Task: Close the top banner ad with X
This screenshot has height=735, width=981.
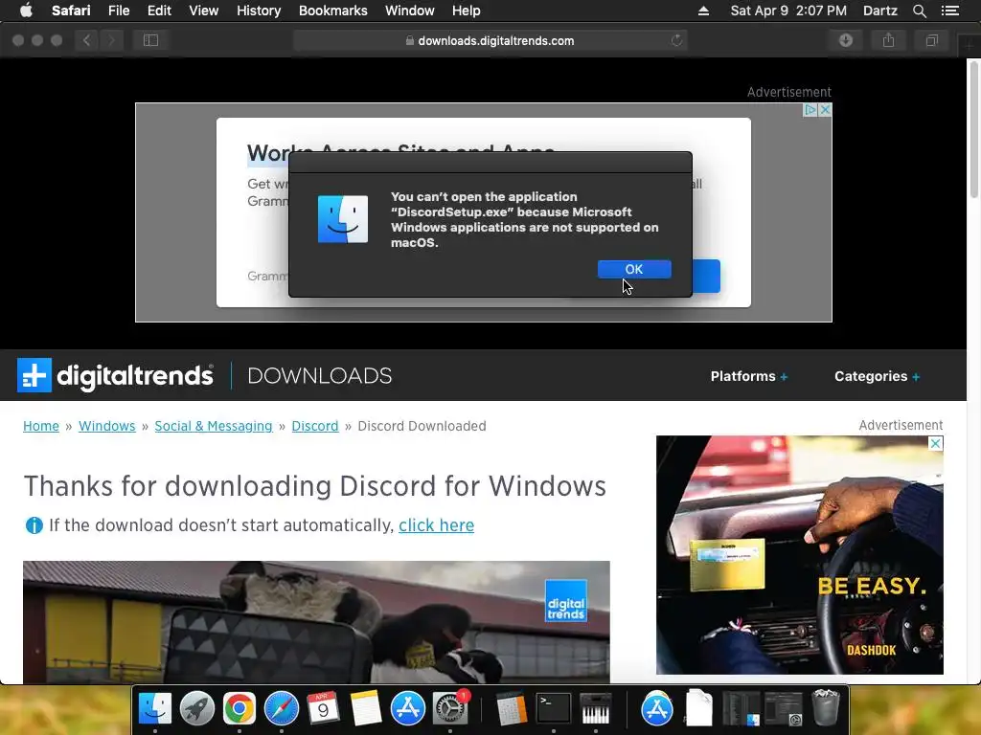Action: pyautogui.click(x=825, y=109)
